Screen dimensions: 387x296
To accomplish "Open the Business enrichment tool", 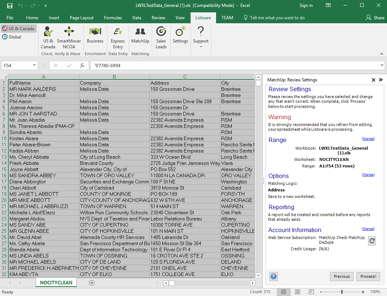I will pyautogui.click(x=95, y=36).
